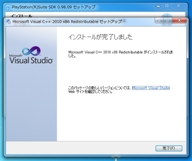Click the 完了(F) finish button
The width and height of the screenshot is (192, 161).
click(x=169, y=148)
